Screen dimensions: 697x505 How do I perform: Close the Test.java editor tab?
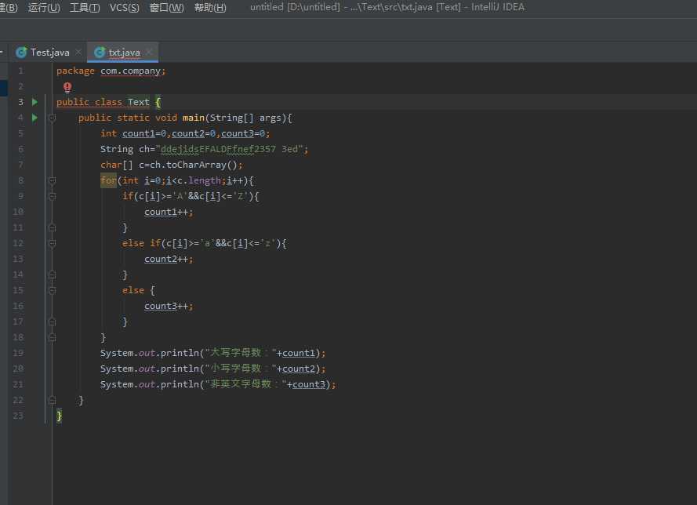(78, 53)
